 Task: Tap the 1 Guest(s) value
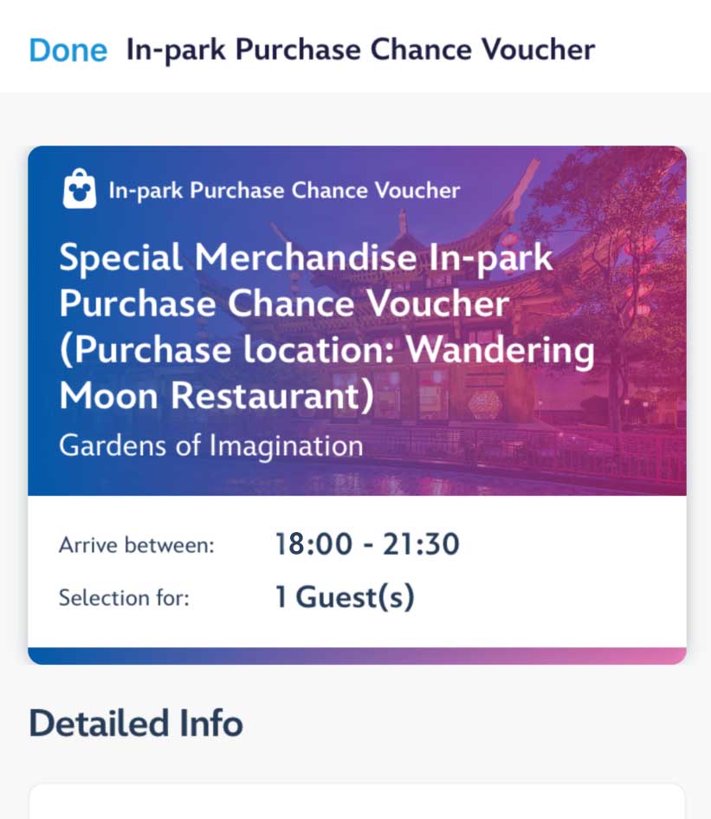(x=345, y=596)
